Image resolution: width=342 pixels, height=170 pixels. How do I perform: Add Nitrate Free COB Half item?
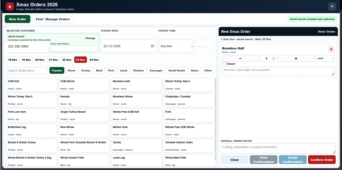136,115
